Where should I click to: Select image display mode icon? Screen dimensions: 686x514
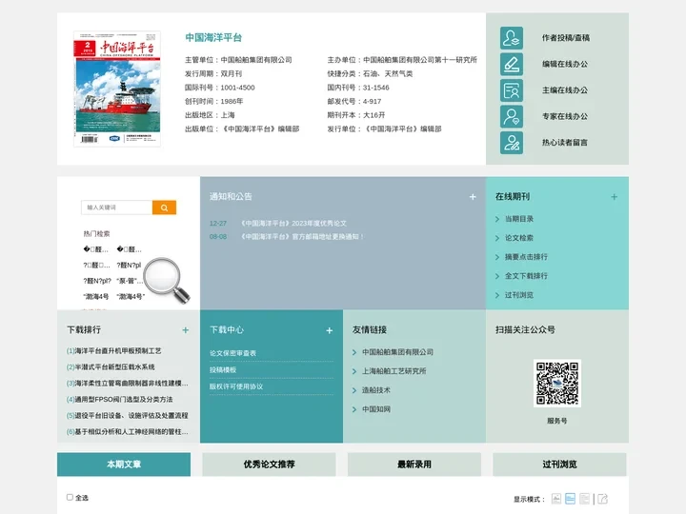point(556,499)
